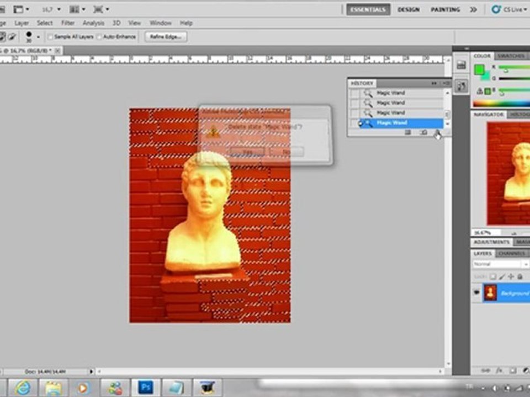Expand the view extras dropdown arrow
Image resolution: width=530 pixels, height=397 pixels.
28,9
